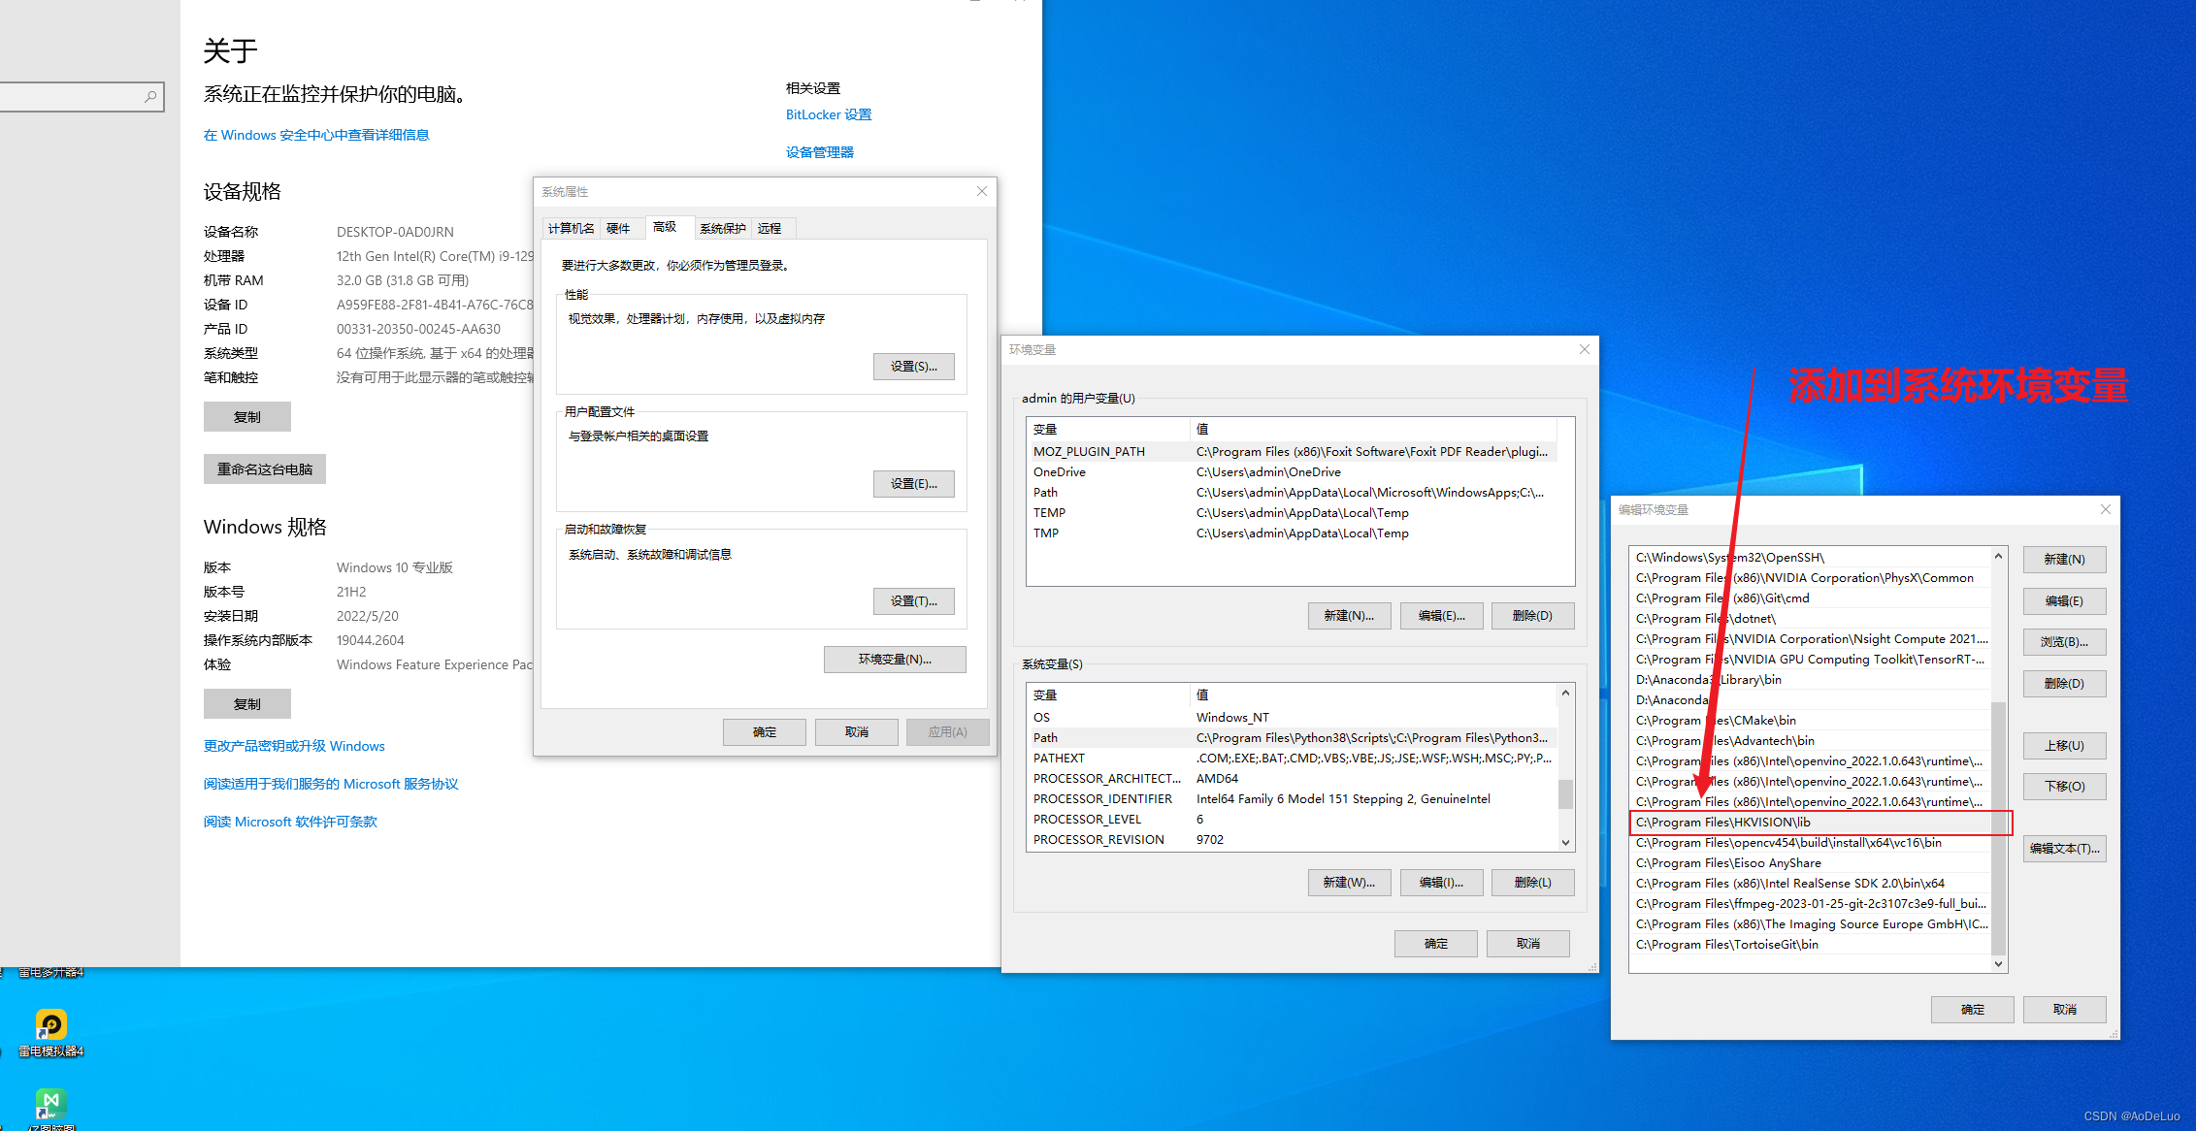Select C:\Program Files\HKVISION\lib entry
Viewport: 2196px width, 1131px height.
point(1811,823)
